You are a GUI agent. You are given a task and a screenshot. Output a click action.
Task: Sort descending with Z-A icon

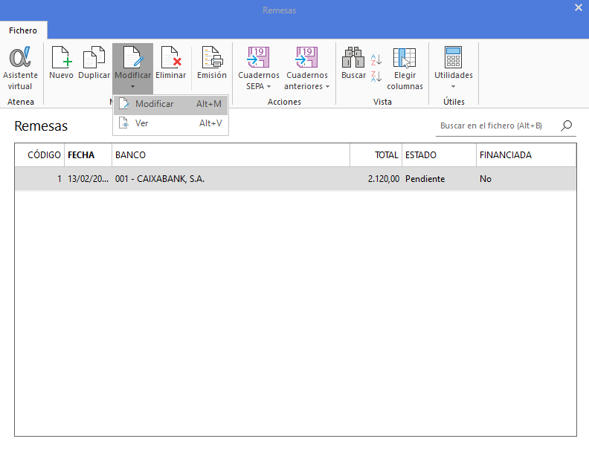click(376, 76)
